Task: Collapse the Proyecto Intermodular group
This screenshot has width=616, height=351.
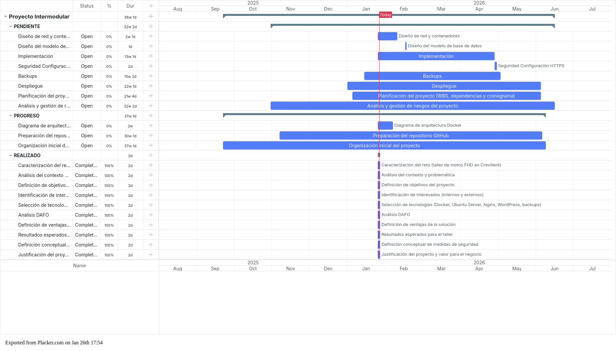Action: 5,16
